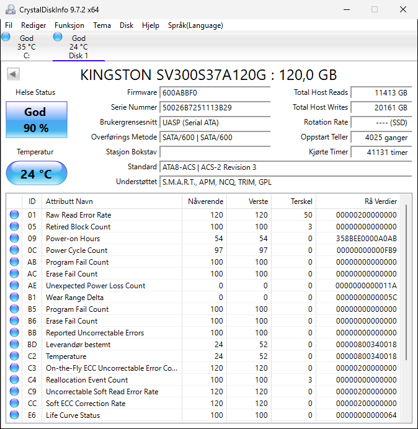Click the KINGSTON SV300S37A120G model title
Screen dimensions: 418x429
(208, 74)
